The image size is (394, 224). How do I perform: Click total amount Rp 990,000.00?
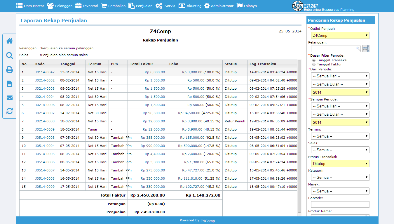(x=153, y=146)
